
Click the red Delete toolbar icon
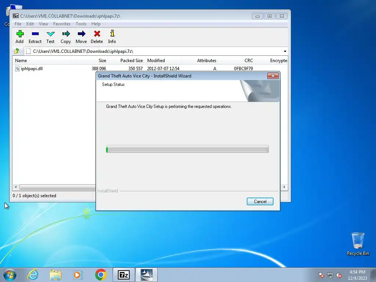point(97,37)
